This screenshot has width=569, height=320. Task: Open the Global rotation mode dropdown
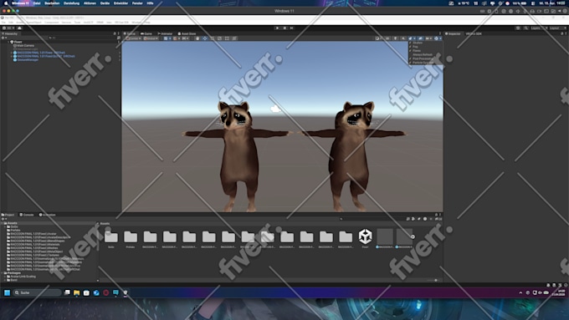151,38
